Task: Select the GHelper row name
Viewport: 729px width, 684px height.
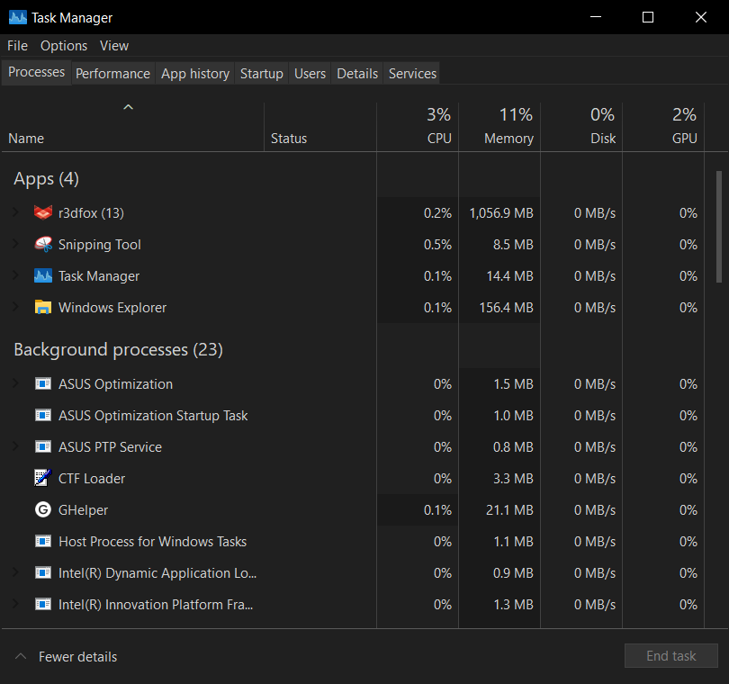Action: pos(83,510)
